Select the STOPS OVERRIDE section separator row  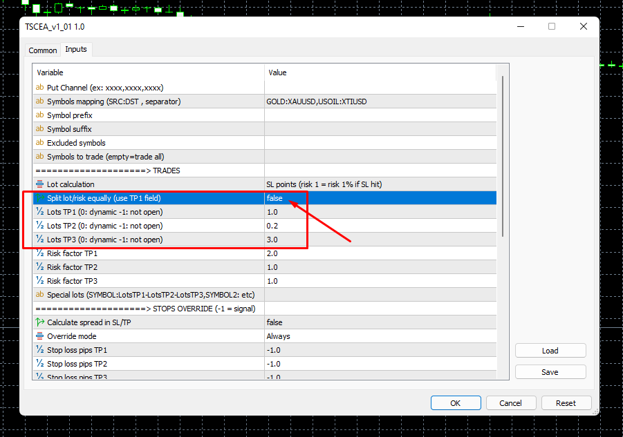265,309
